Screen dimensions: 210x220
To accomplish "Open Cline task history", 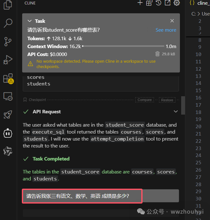I will 158,3.
